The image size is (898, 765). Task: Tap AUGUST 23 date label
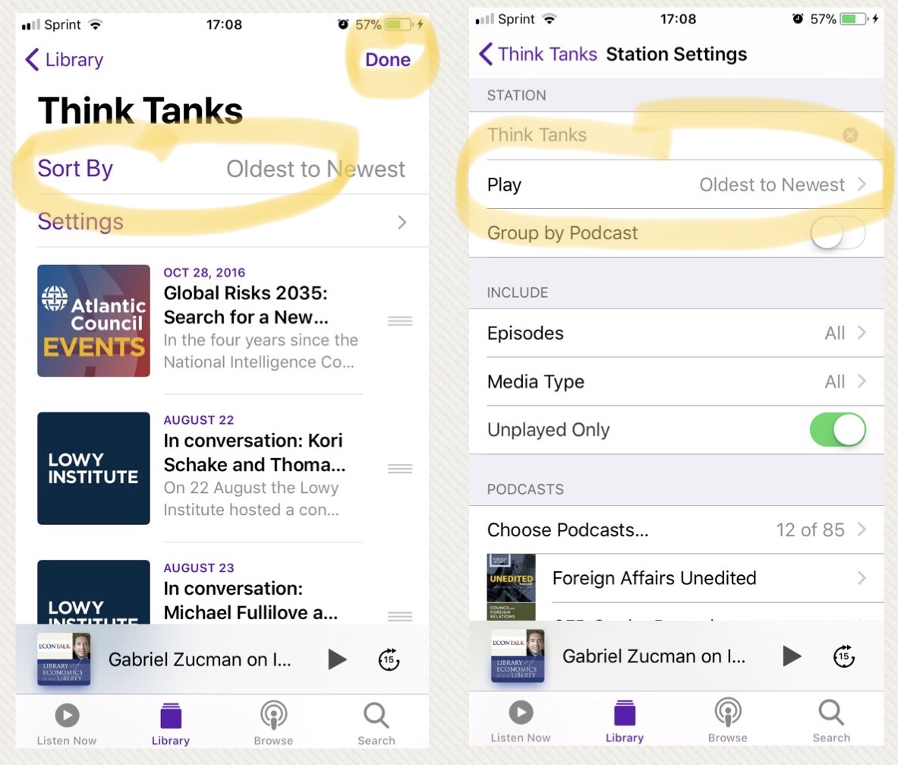199,568
